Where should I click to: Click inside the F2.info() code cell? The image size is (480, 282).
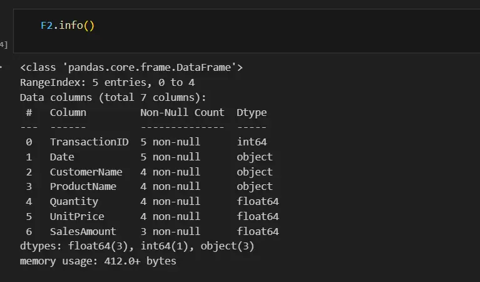pos(250,27)
